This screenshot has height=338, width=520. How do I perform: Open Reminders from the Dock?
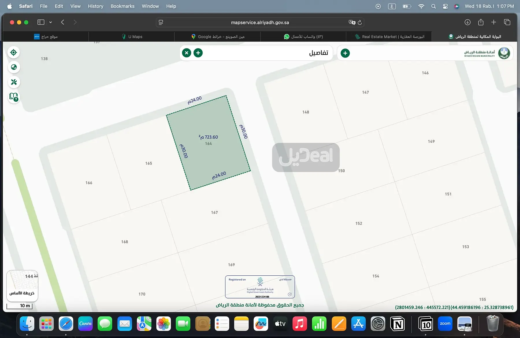pos(222,324)
